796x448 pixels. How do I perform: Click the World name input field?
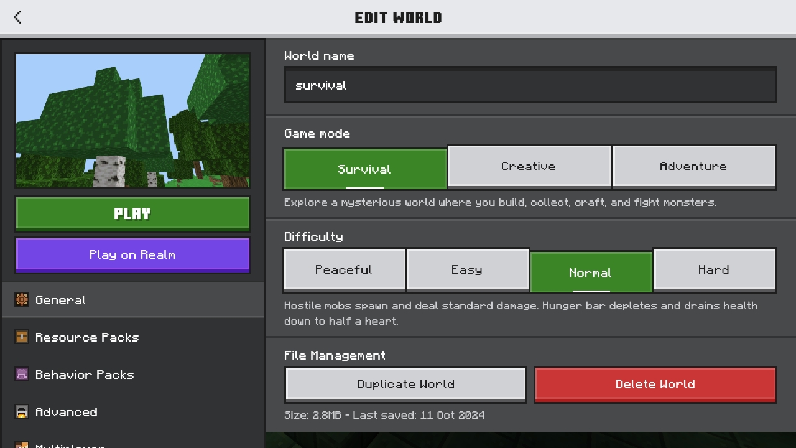(x=530, y=85)
